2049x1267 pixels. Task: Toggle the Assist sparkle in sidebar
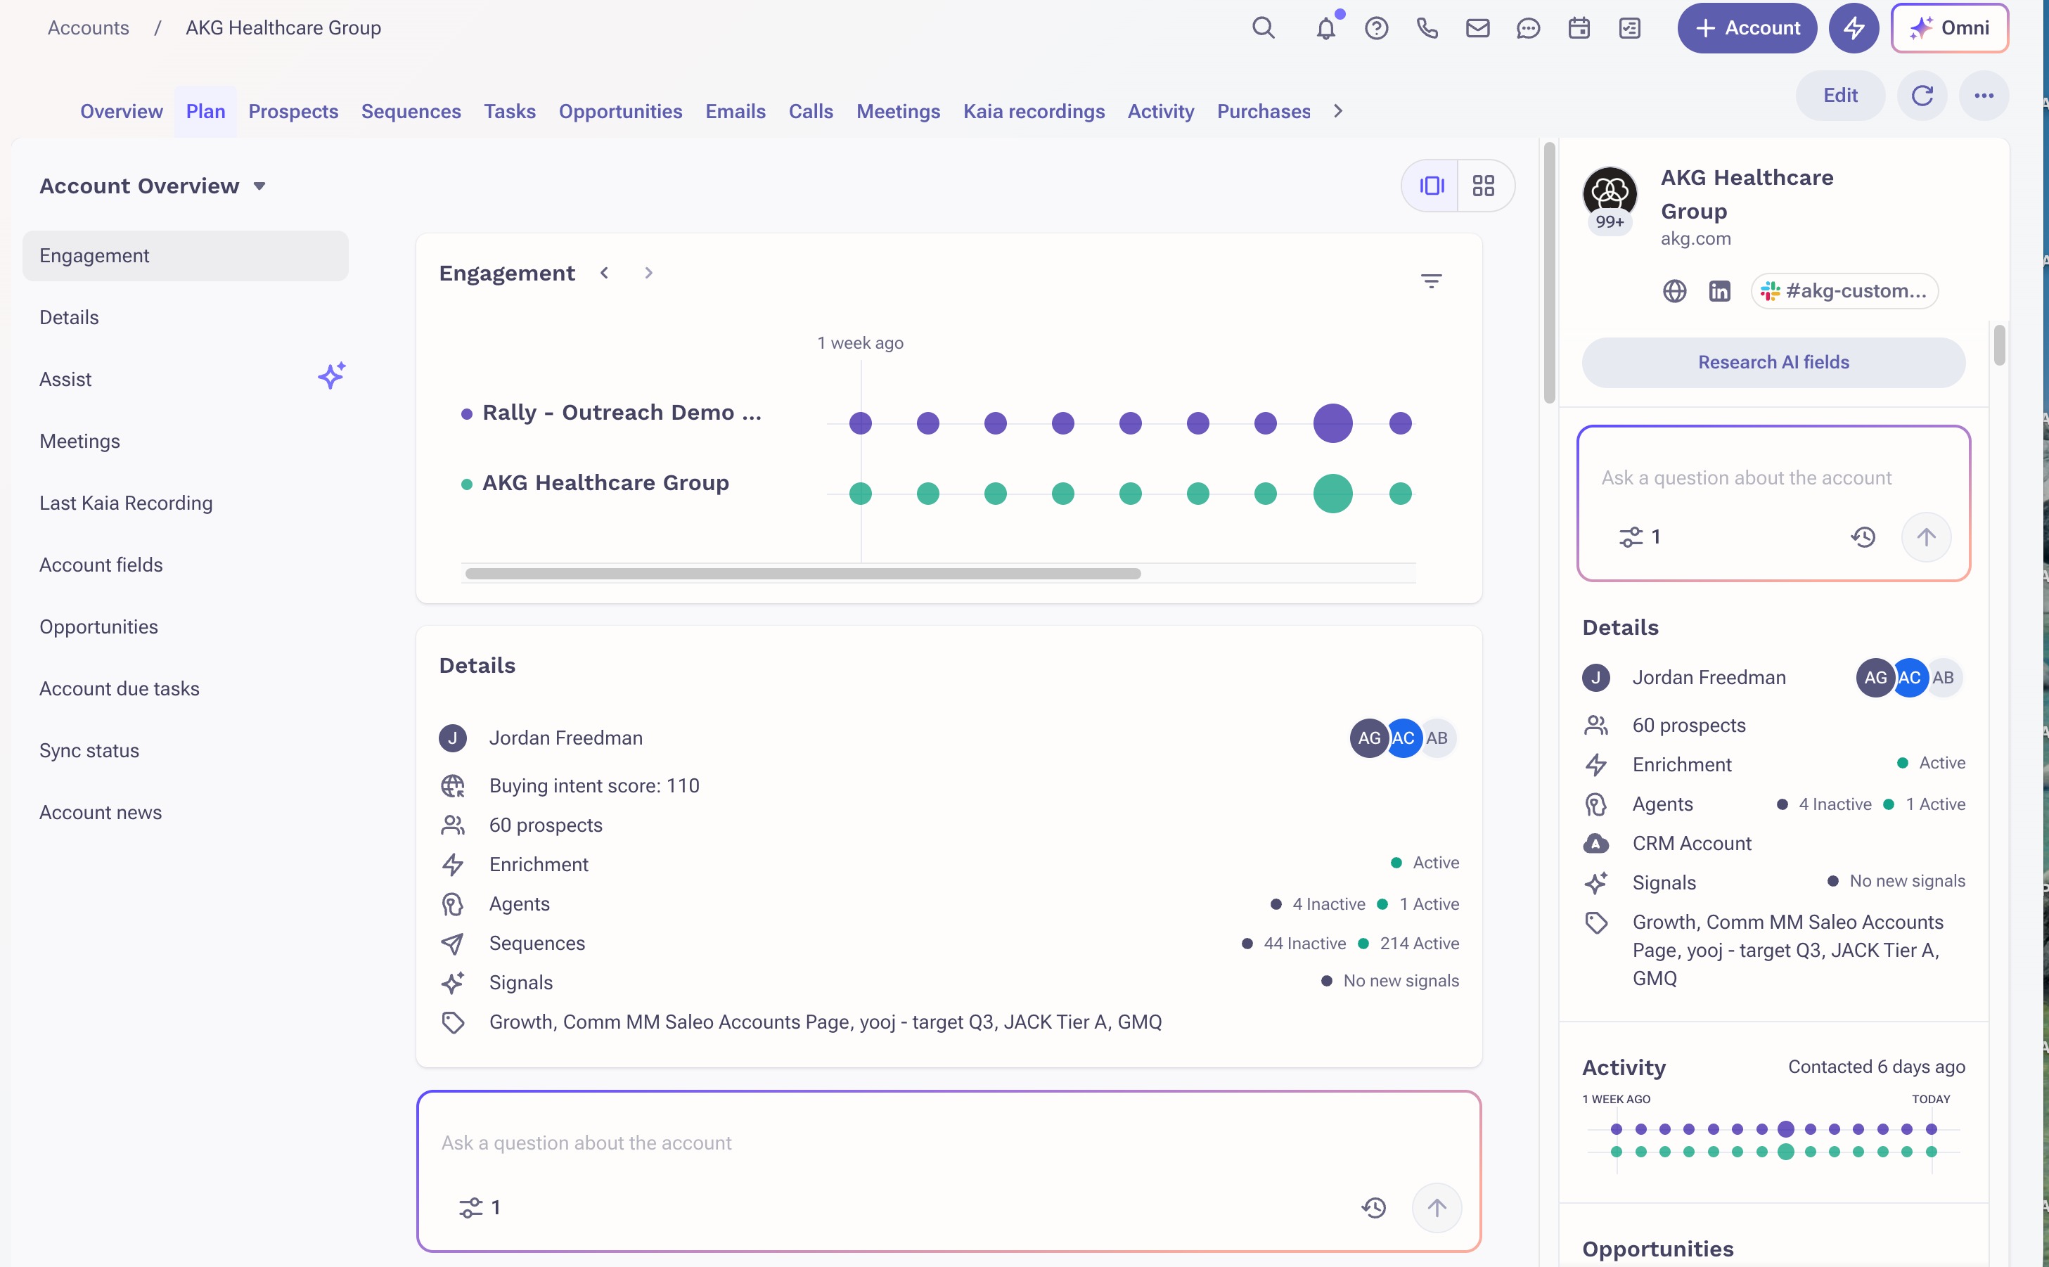tap(331, 375)
